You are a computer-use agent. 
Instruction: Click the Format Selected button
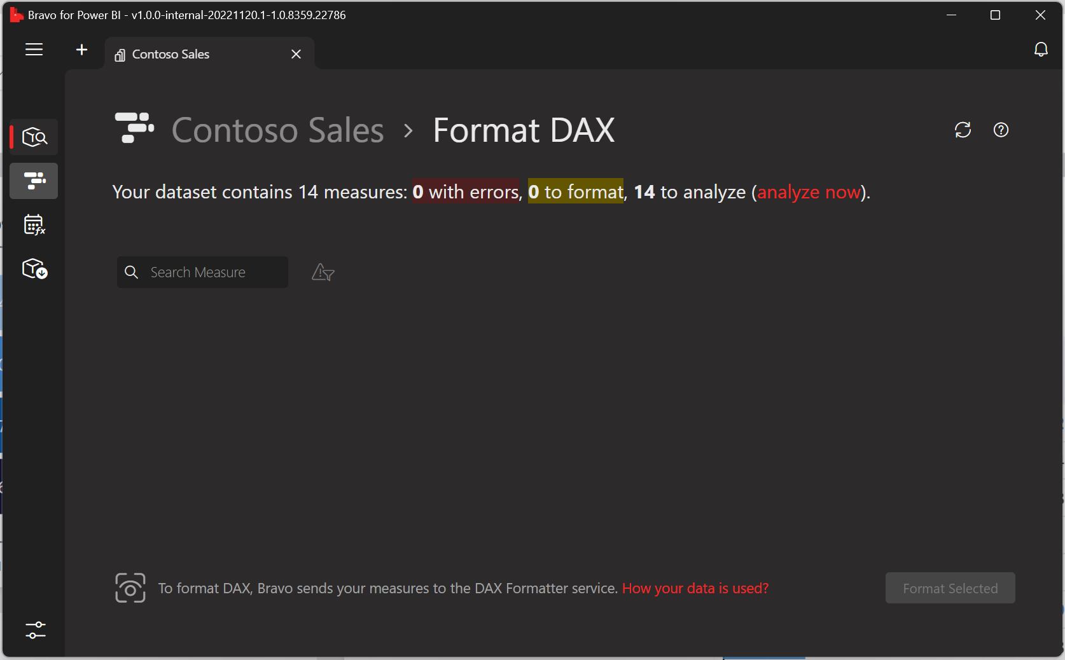(950, 588)
